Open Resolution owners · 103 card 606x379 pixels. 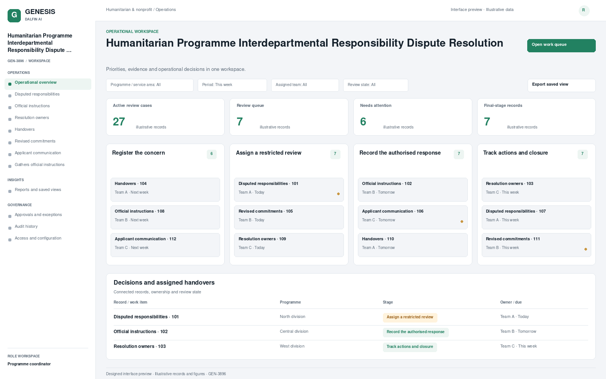536,189
